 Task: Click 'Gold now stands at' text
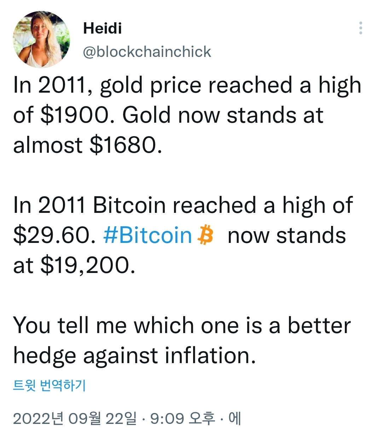pyautogui.click(x=223, y=115)
